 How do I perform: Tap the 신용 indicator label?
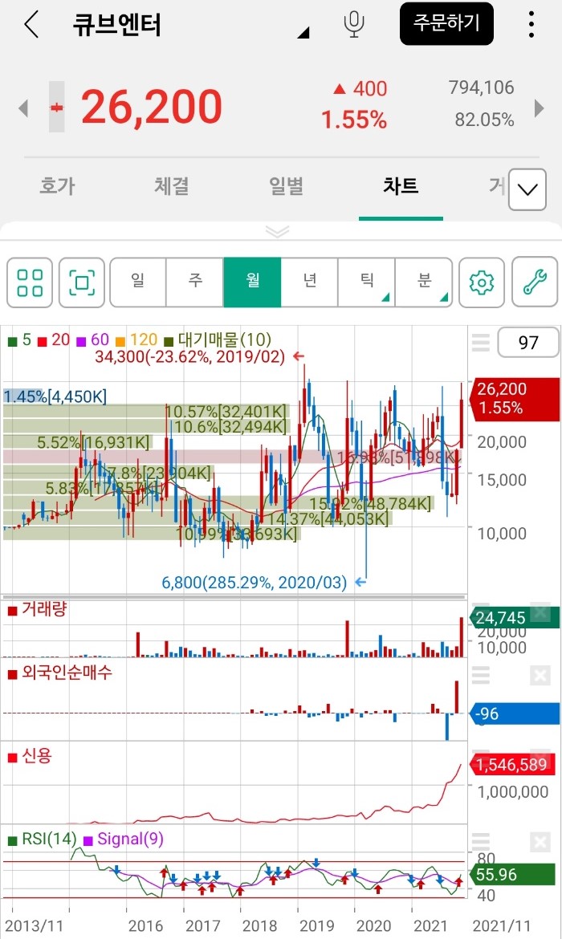(30, 756)
